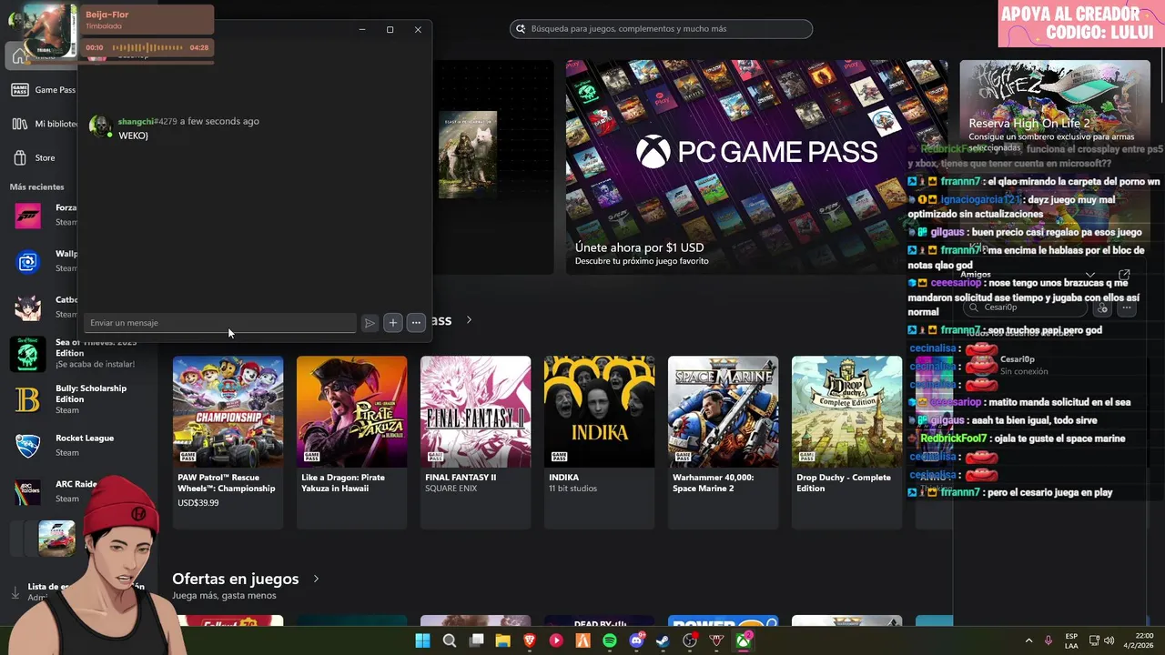Viewport: 1165px width, 655px height.
Task: Collapse the Amigos panel chevron
Action: [1090, 275]
